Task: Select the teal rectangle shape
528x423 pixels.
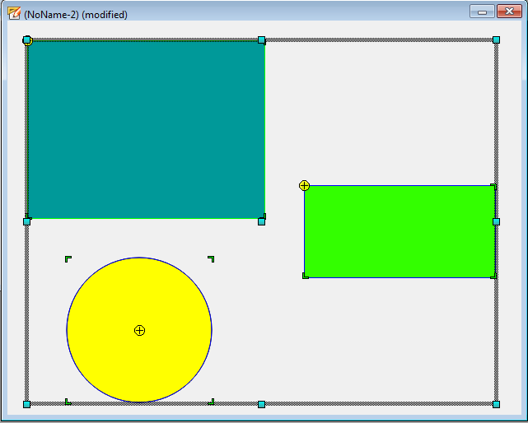Action: click(146, 129)
